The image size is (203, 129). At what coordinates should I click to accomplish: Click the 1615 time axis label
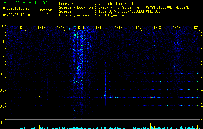click(99, 28)
